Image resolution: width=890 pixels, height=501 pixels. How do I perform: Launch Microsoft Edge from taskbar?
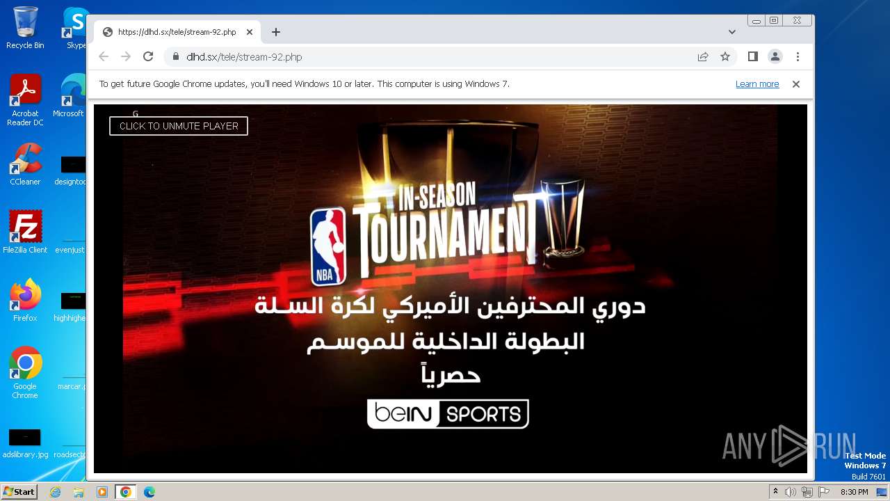click(149, 492)
